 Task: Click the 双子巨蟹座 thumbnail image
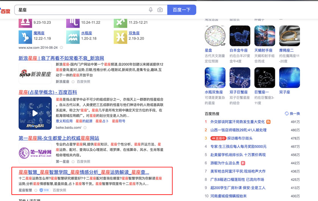[x=240, y=78]
